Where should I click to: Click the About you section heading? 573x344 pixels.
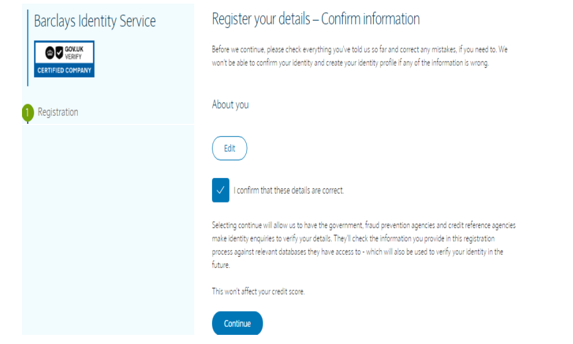click(230, 105)
